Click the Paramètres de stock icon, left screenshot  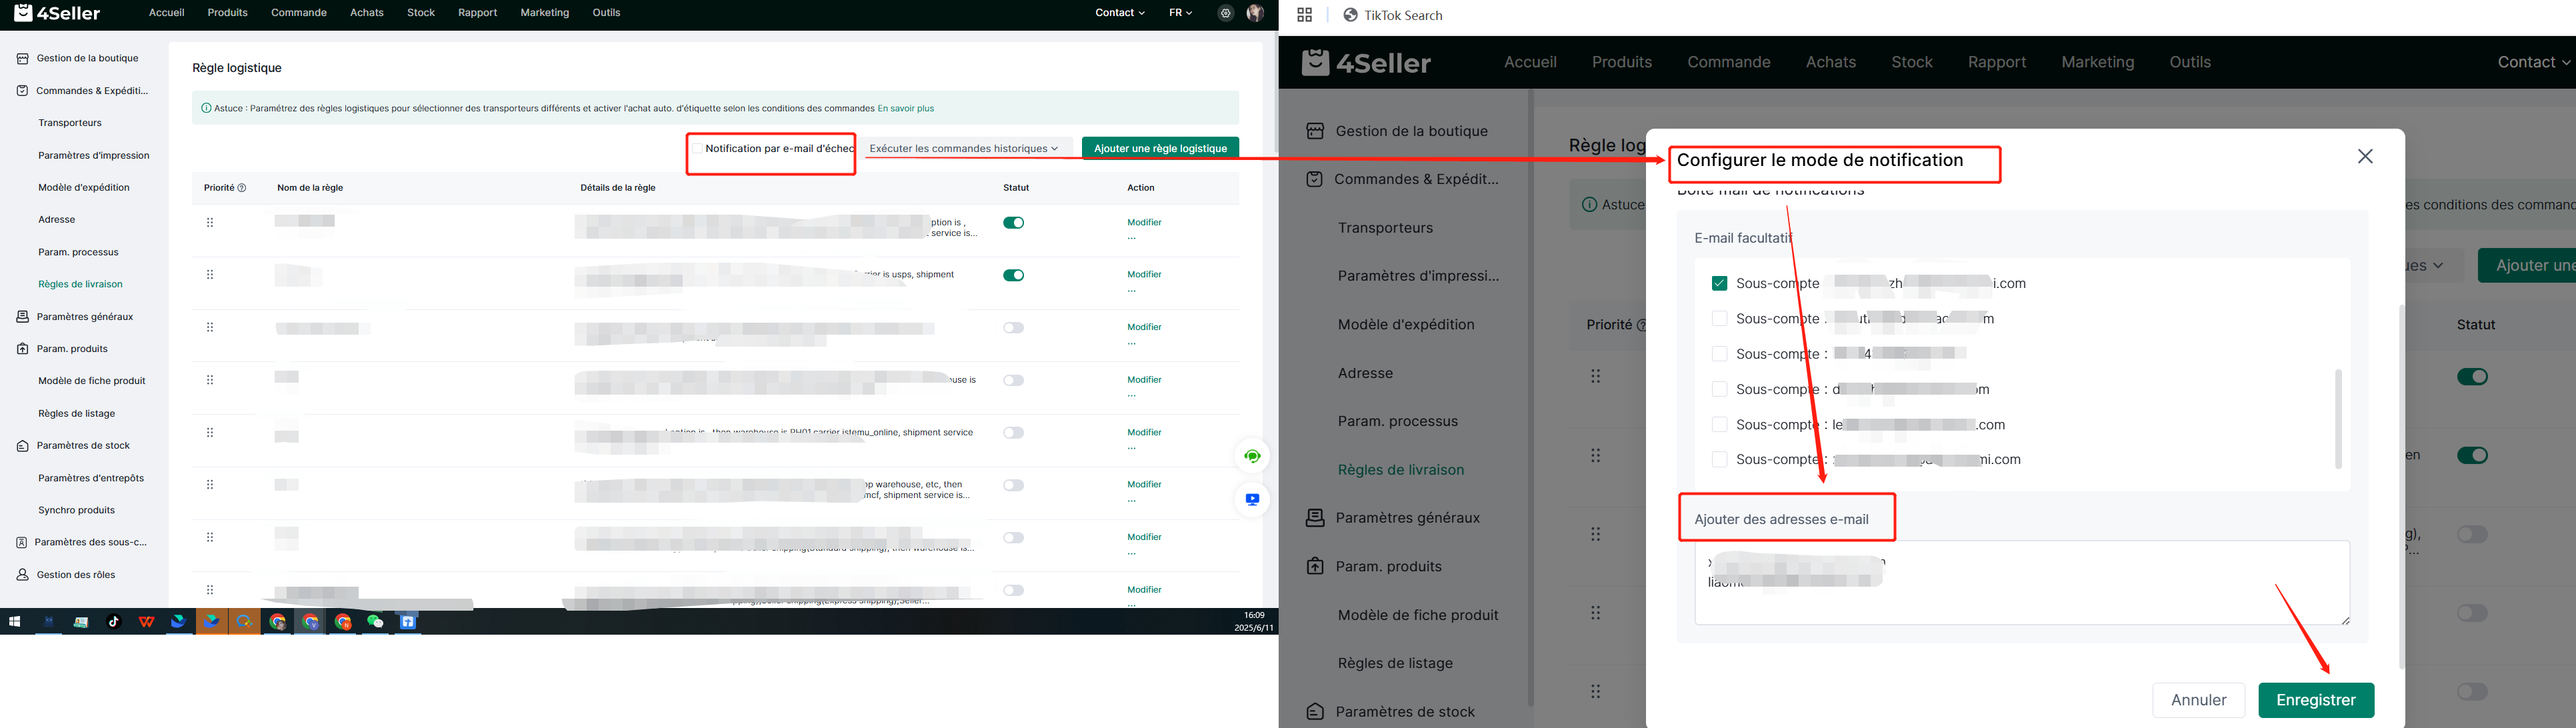[x=23, y=446]
